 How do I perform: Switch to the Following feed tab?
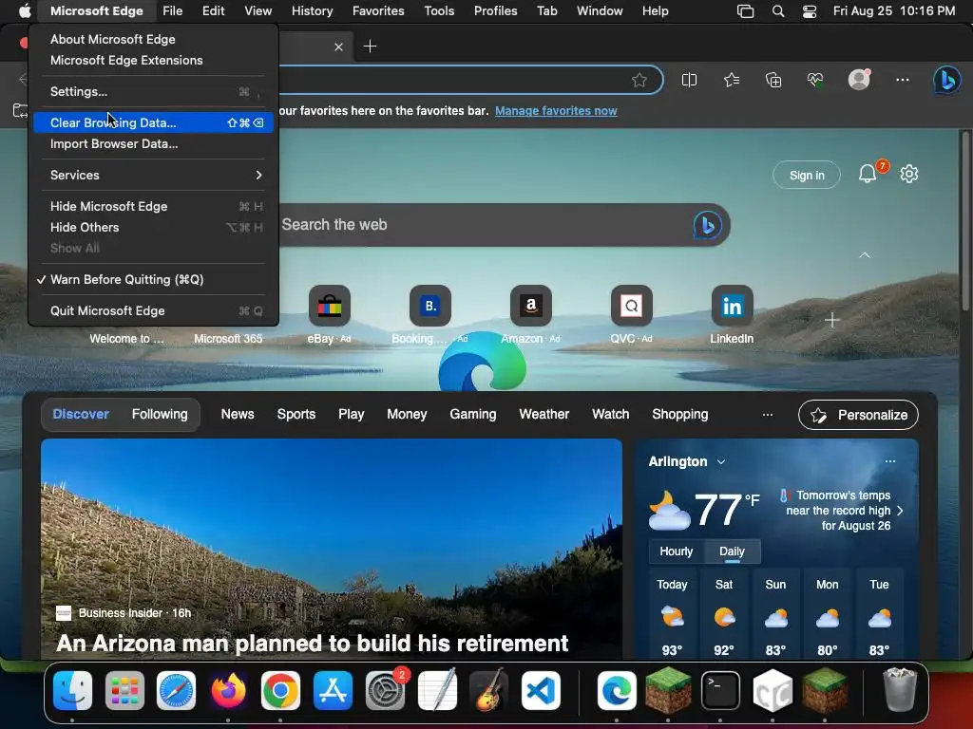click(x=160, y=414)
